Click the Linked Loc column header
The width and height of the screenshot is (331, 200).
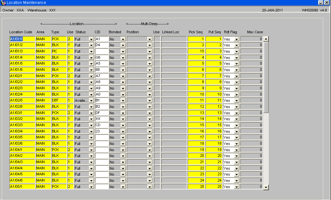[x=171, y=32]
